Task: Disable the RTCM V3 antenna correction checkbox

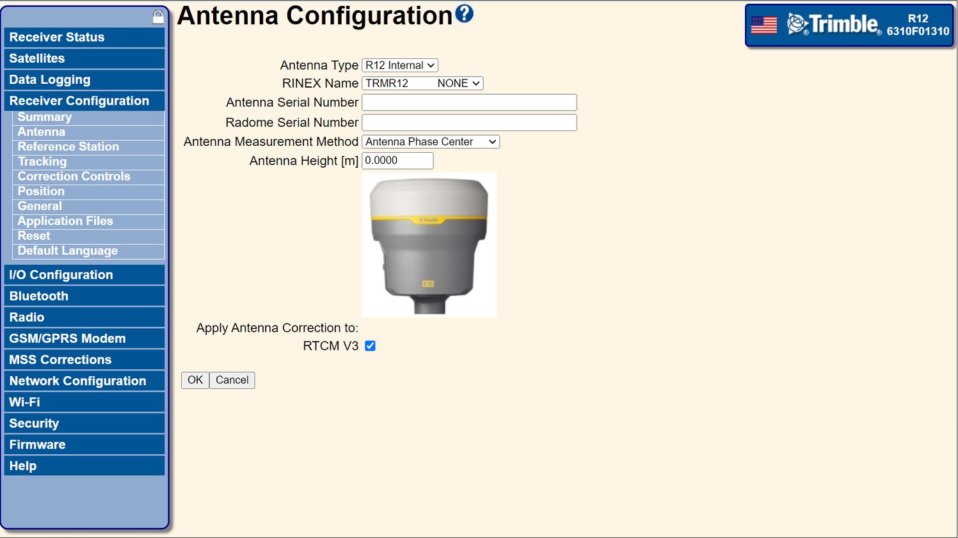Action: point(370,345)
